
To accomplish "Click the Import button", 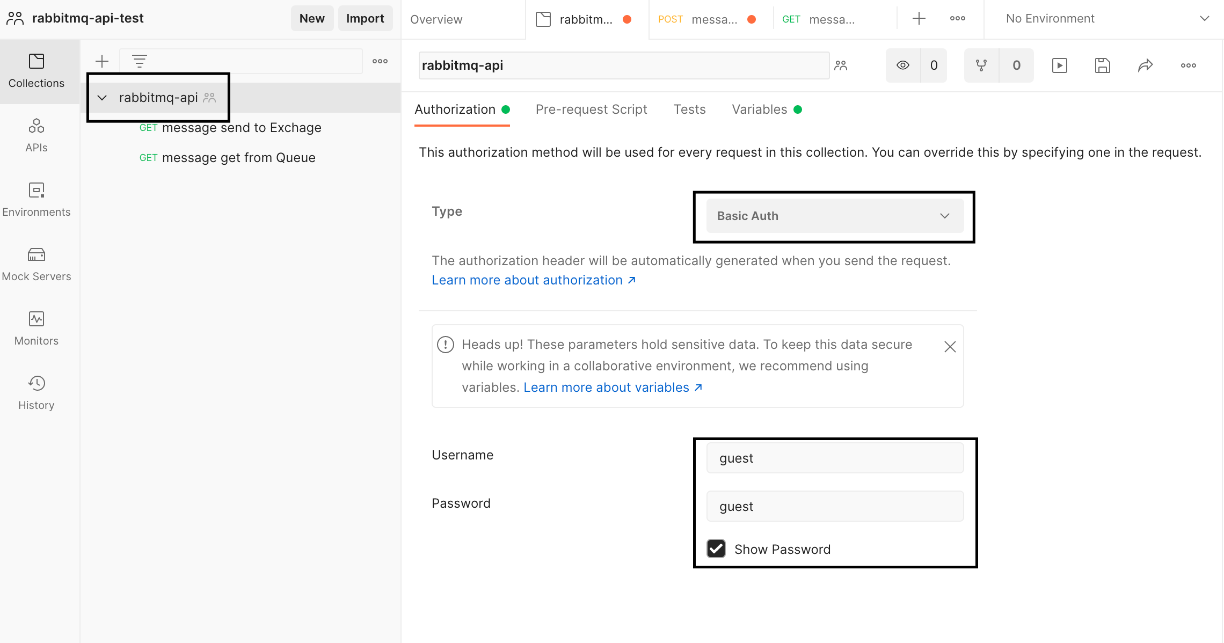I will click(x=365, y=19).
